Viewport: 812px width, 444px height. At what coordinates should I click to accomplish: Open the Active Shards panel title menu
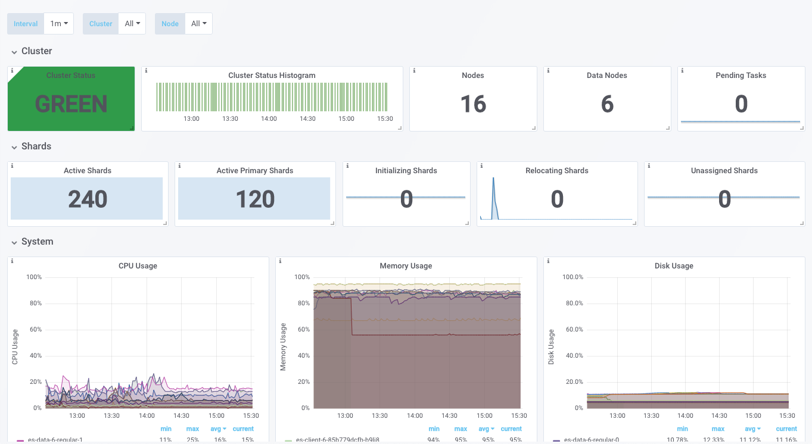click(88, 171)
